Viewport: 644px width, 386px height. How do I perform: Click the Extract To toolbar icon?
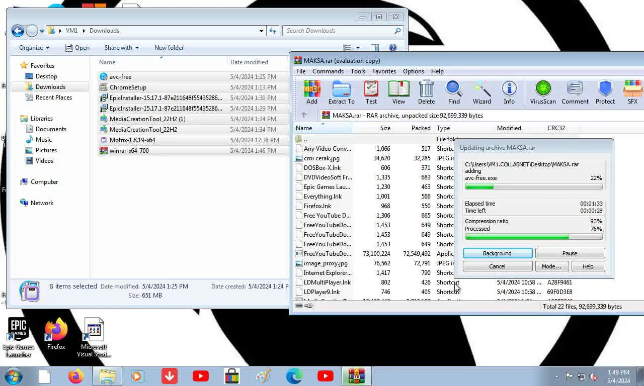click(x=342, y=92)
